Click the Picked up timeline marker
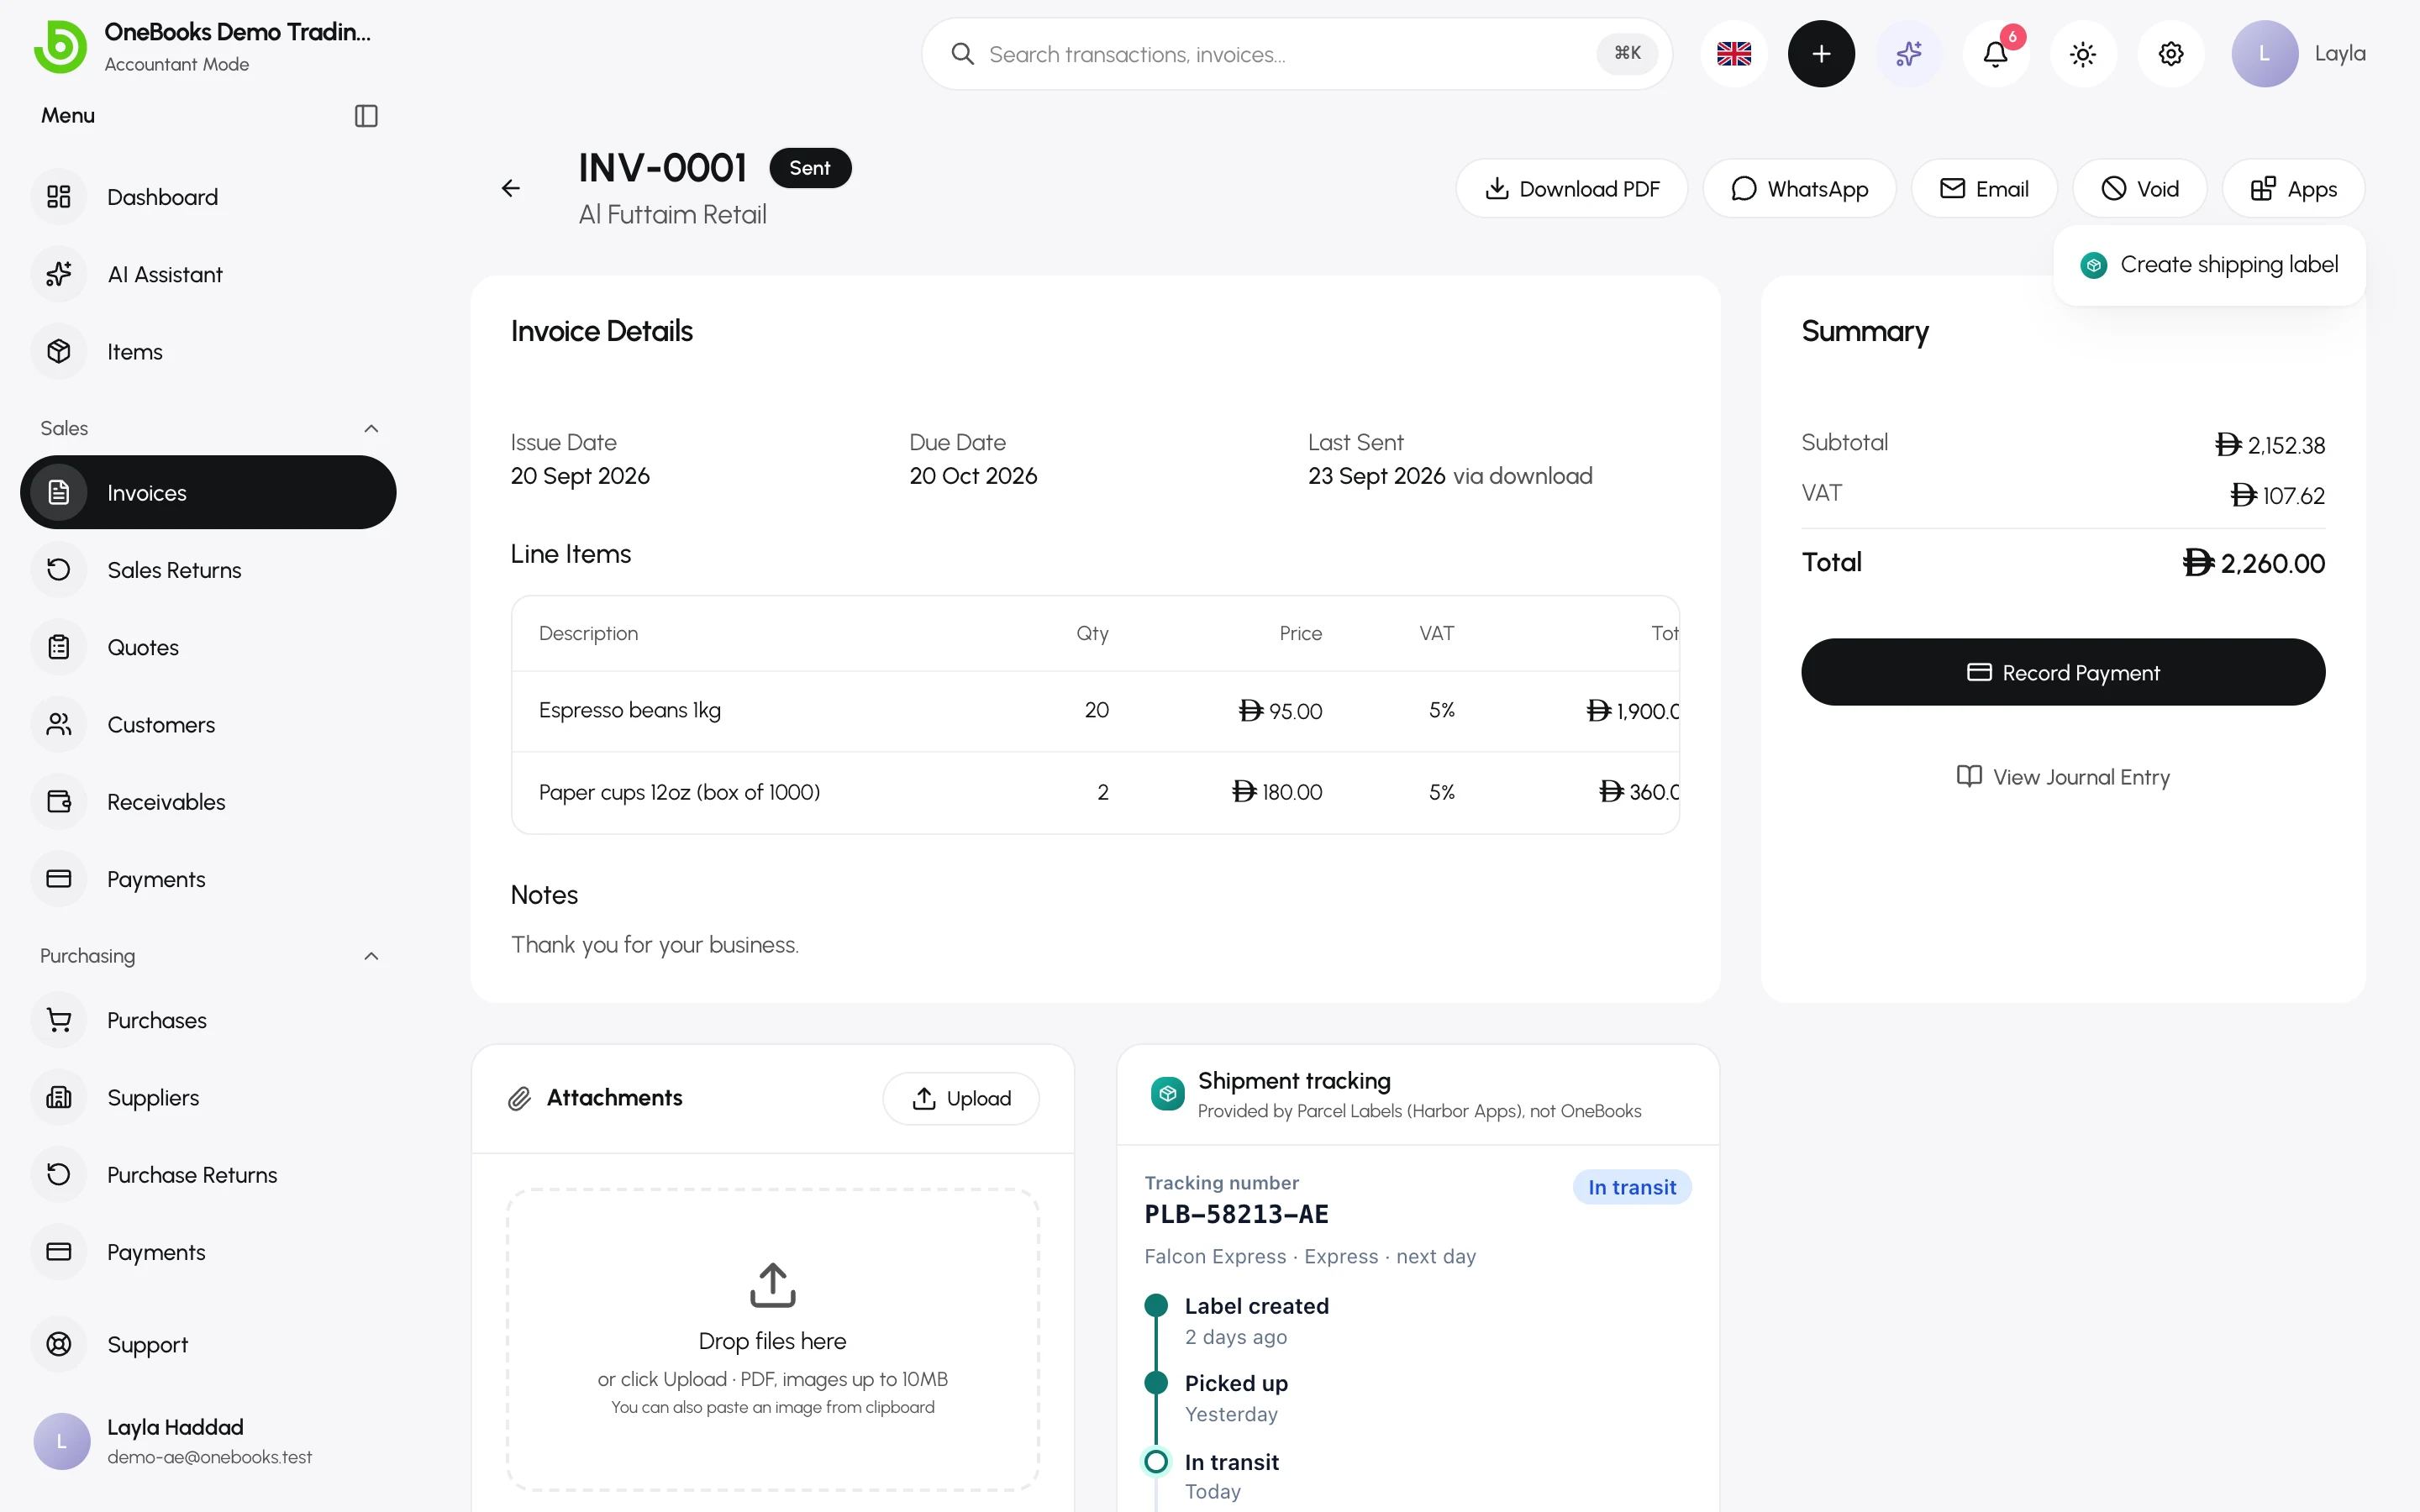Image resolution: width=2420 pixels, height=1512 pixels. (1156, 1383)
